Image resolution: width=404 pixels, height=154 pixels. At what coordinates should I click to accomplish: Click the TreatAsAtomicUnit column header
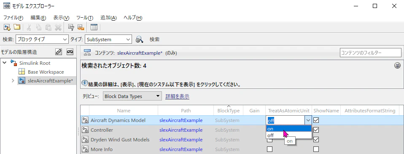[x=288, y=111]
